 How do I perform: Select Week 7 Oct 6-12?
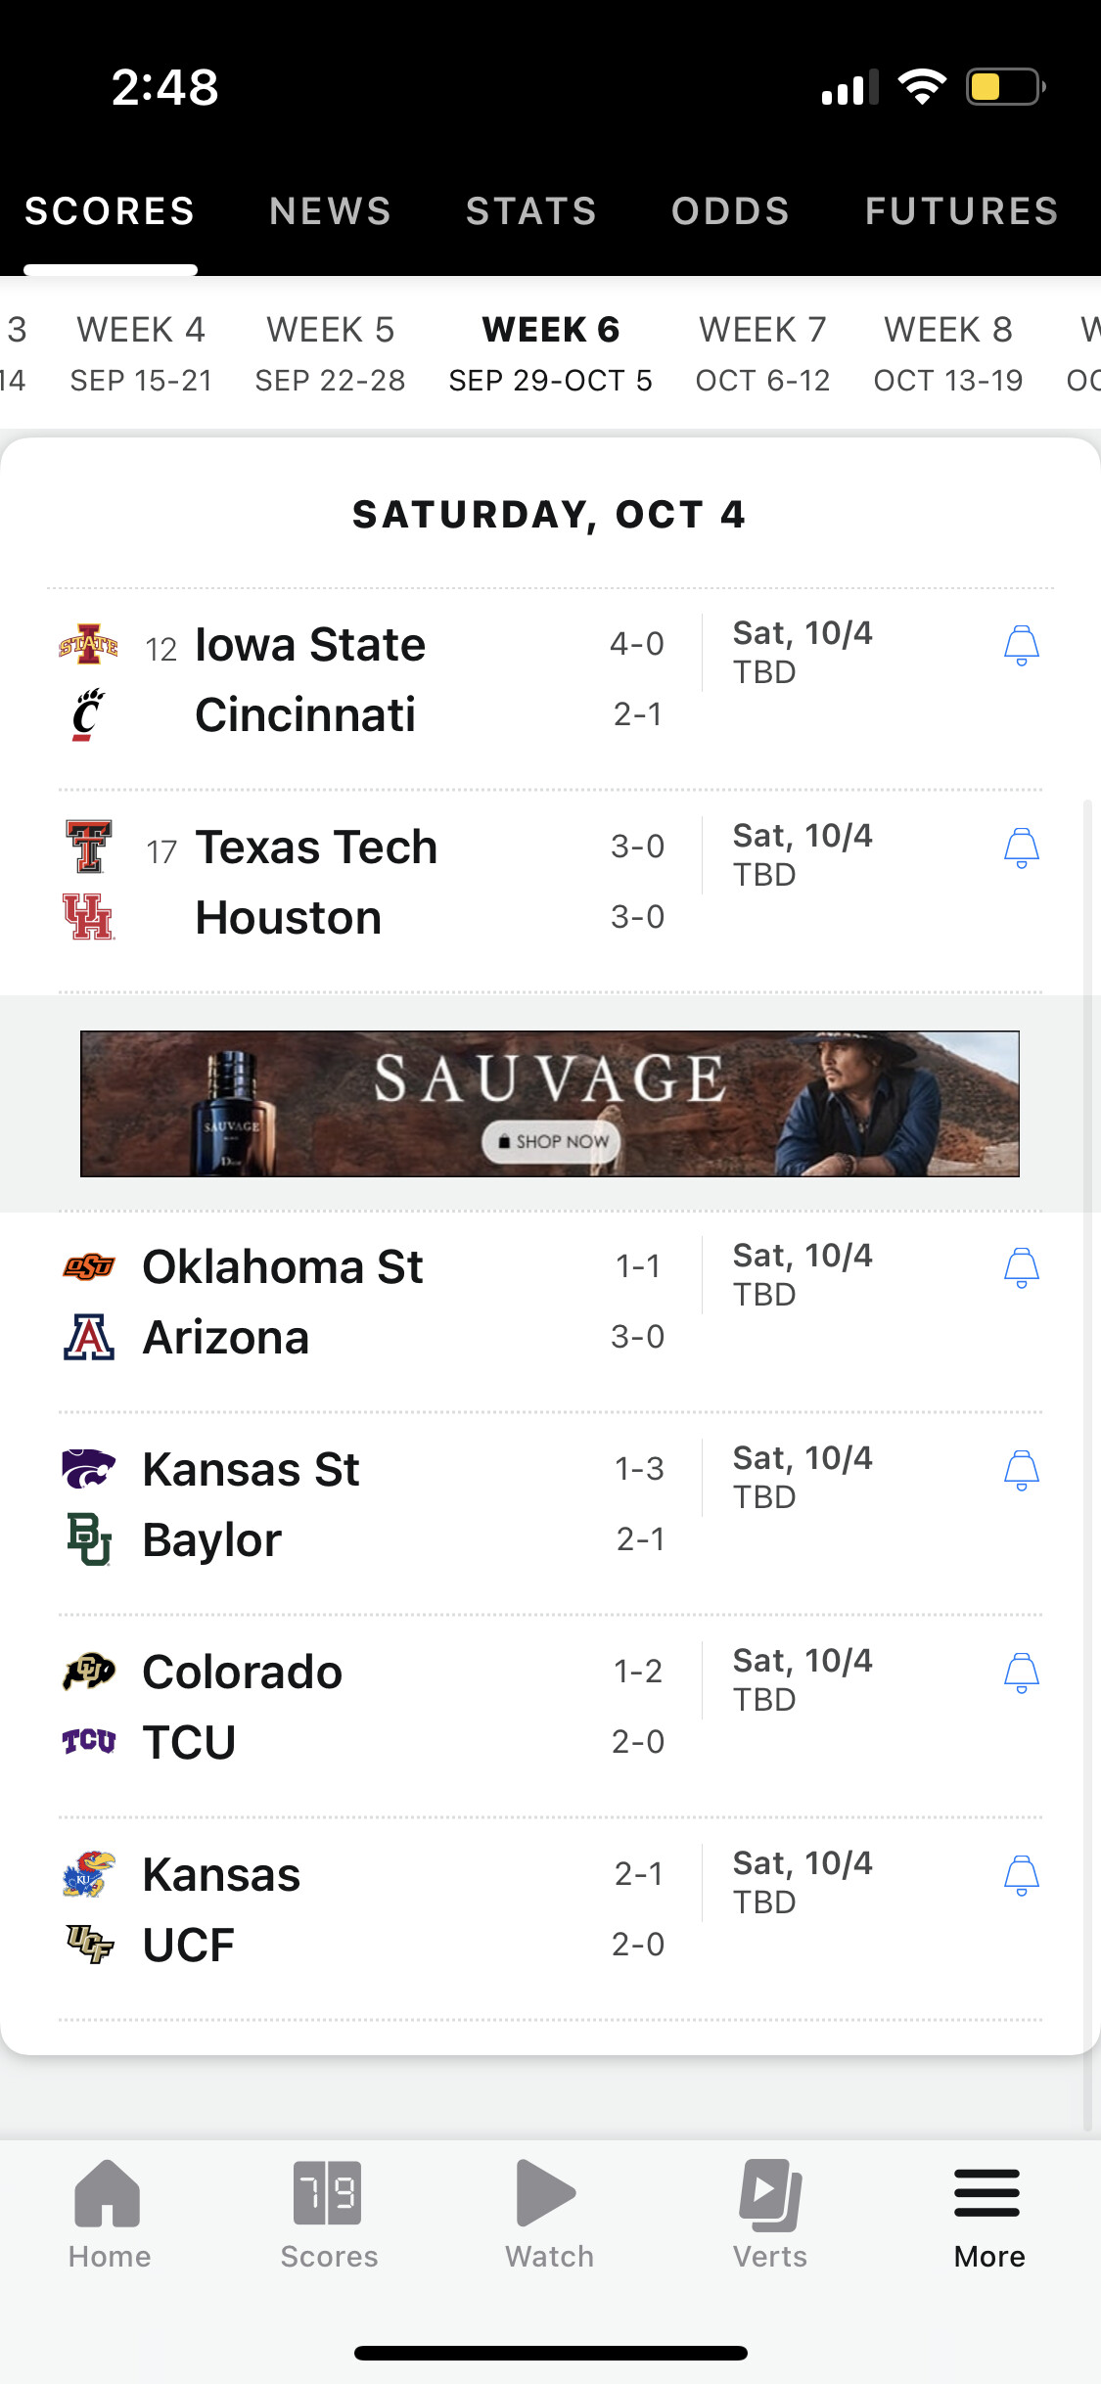pyautogui.click(x=762, y=353)
